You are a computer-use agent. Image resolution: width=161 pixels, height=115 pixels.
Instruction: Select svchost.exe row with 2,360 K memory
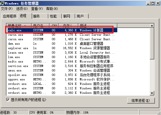click(x=62, y=93)
